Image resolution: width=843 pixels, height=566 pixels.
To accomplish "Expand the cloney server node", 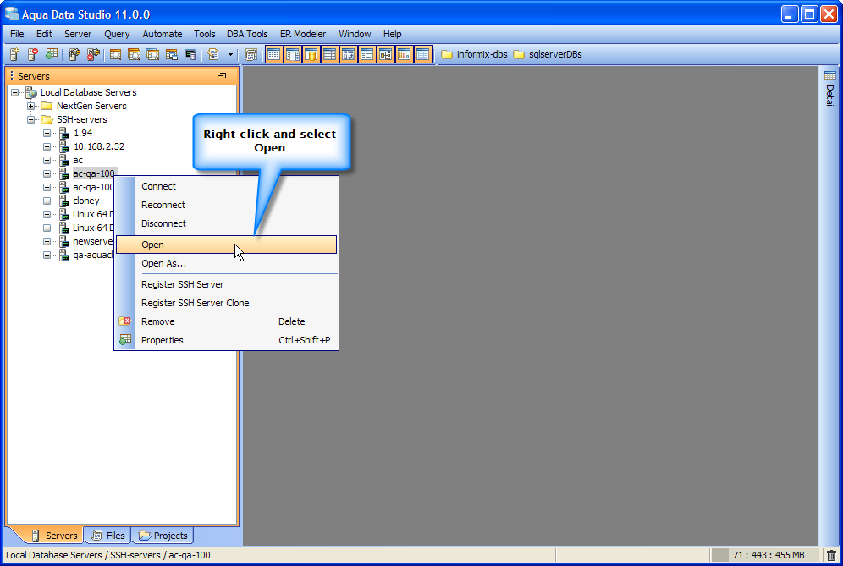I will [x=47, y=201].
